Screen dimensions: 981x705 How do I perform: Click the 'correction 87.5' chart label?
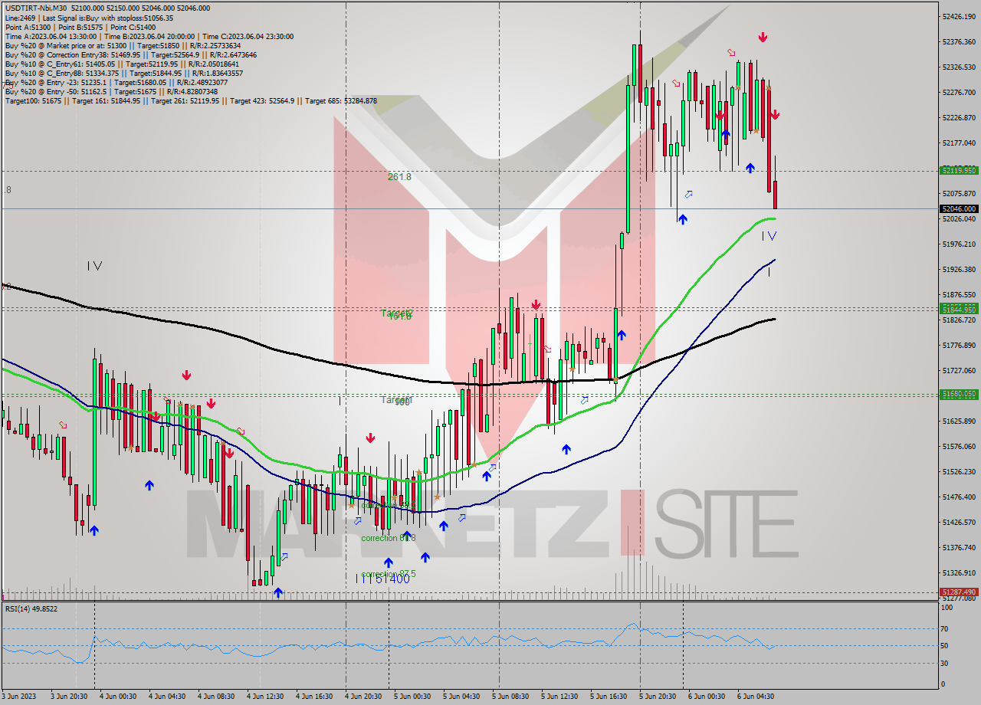click(389, 574)
